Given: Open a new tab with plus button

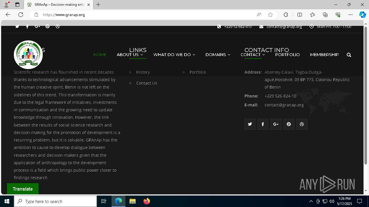Looking at the screenshot, I should (x=98, y=5).
